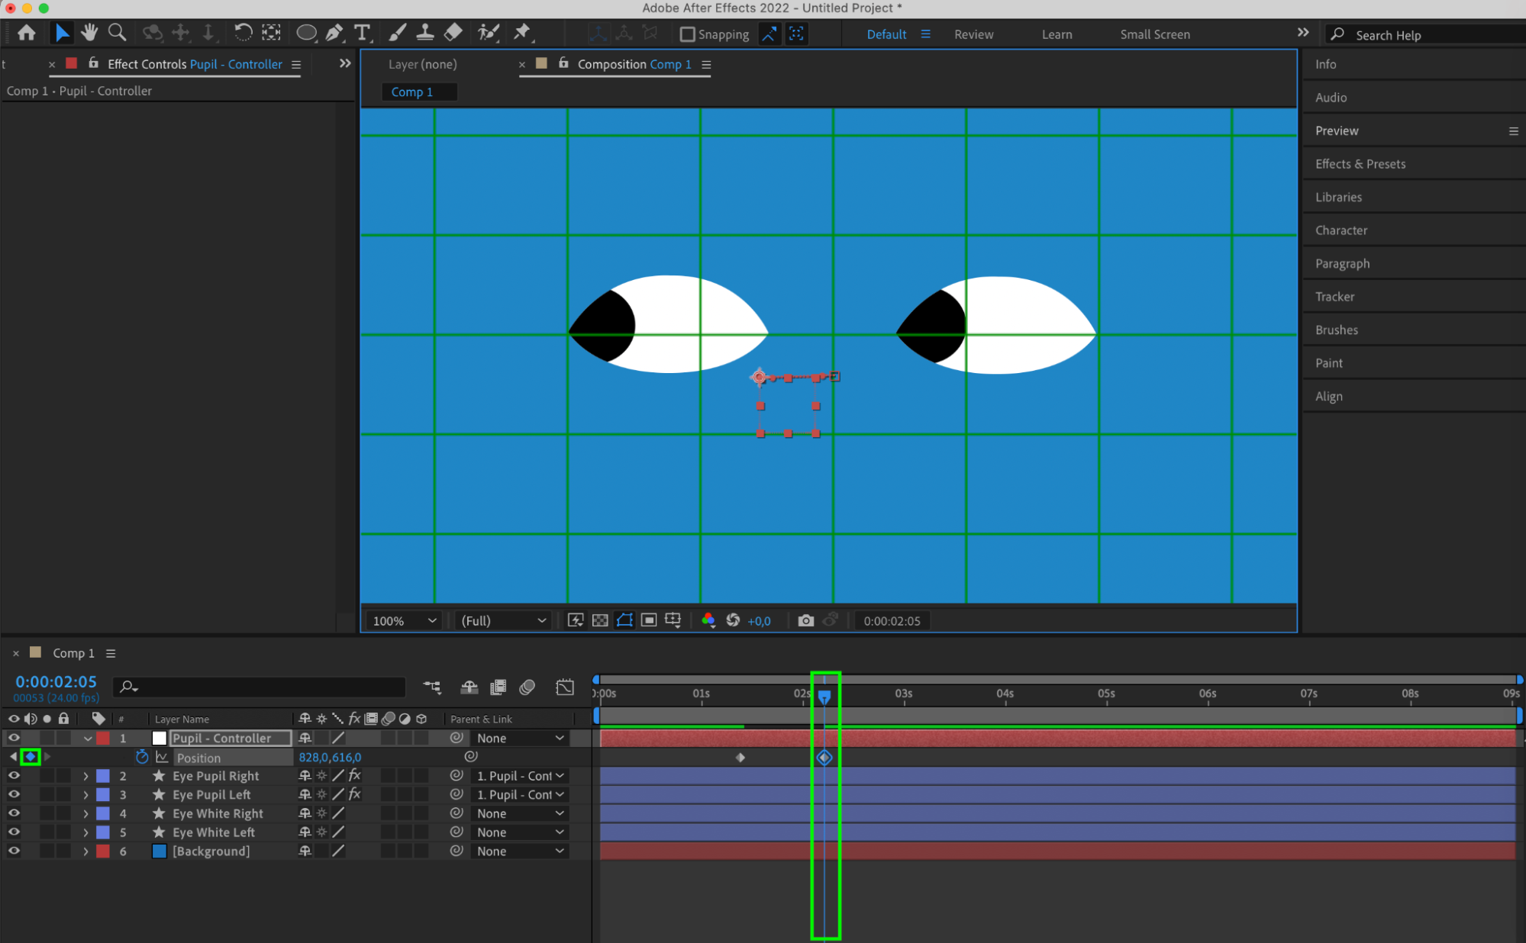Image resolution: width=1526 pixels, height=943 pixels.
Task: Open the 100% magnification dropdown
Action: tap(404, 621)
